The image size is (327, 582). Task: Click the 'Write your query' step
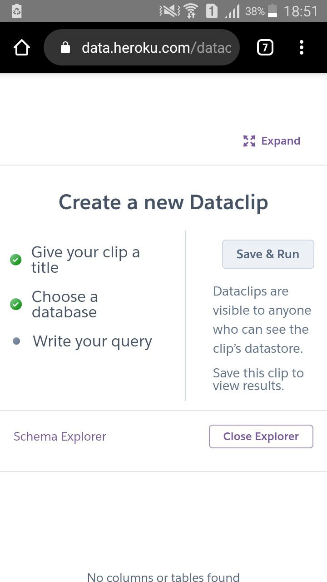(x=92, y=341)
